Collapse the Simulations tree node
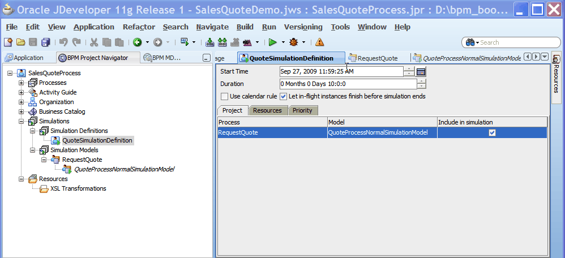The height and width of the screenshot is (258, 565). click(x=22, y=121)
